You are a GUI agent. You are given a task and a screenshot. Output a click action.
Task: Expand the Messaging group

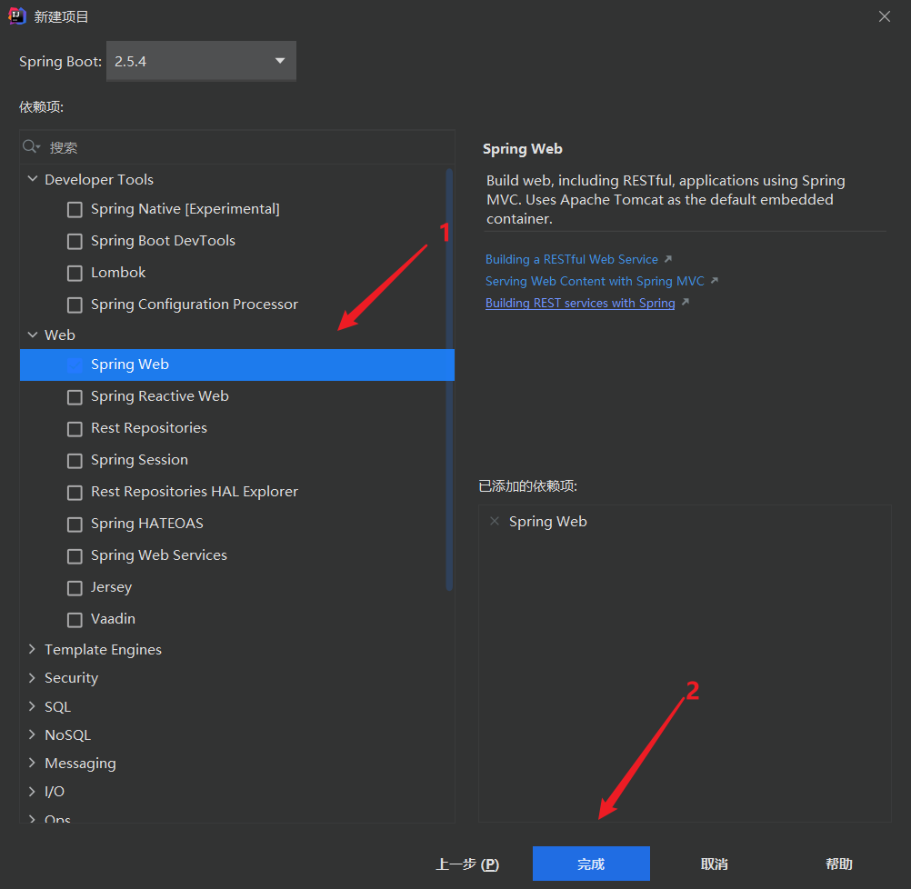[x=33, y=763]
